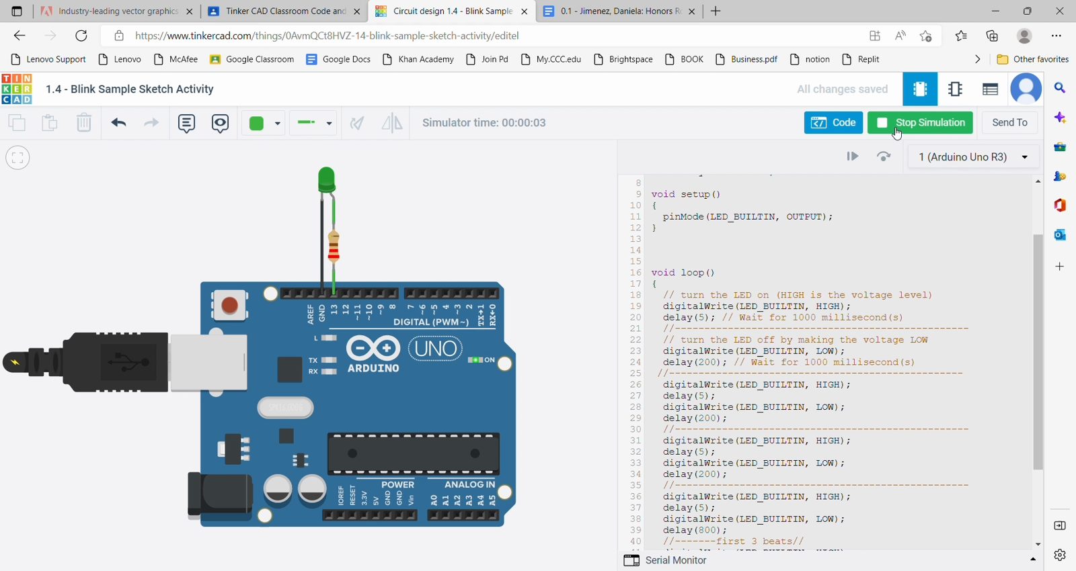Click the code editor vertical scrollbar

[x=1038, y=352]
